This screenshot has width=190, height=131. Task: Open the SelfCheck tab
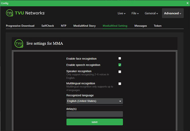point(47,26)
